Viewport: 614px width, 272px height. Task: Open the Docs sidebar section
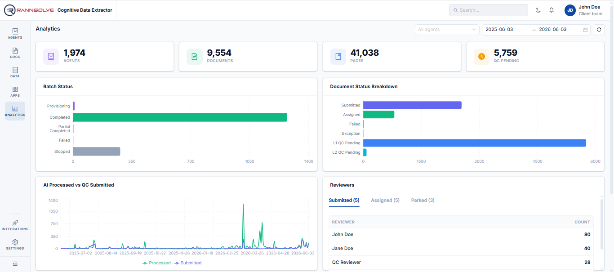(x=15, y=53)
